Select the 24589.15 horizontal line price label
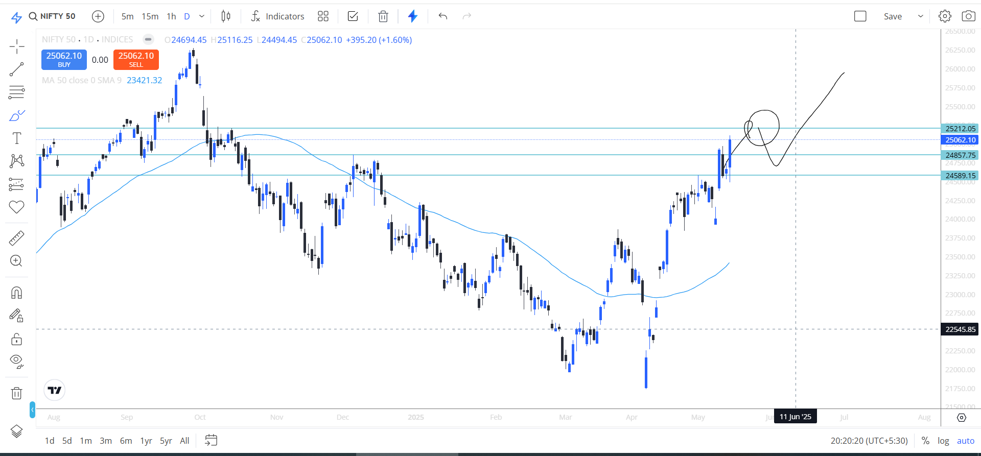The width and height of the screenshot is (981, 456). coord(960,176)
